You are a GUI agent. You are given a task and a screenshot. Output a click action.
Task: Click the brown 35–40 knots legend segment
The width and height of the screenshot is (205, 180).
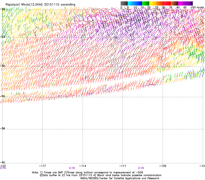[175, 3]
